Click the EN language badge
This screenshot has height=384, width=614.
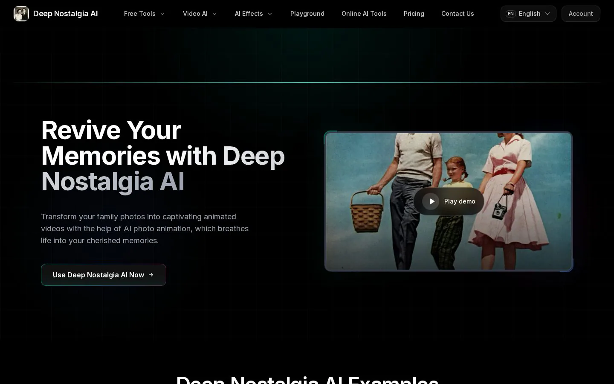point(511,14)
